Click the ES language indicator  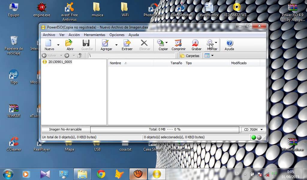[237, 173]
